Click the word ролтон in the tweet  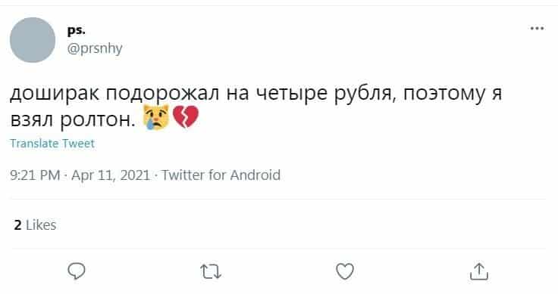point(98,120)
